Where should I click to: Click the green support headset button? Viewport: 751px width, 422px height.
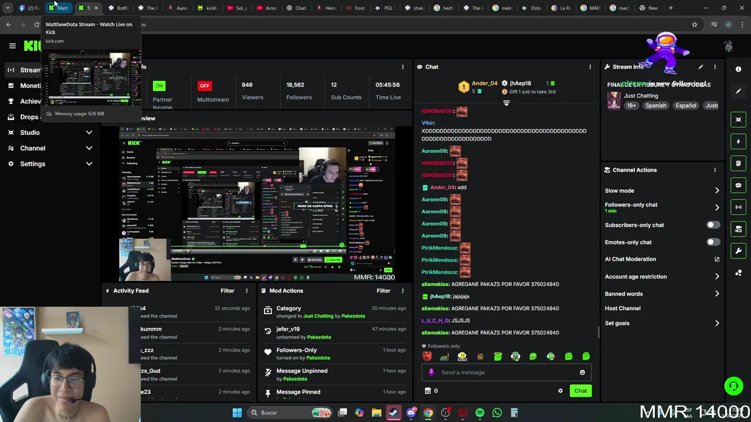point(733,386)
